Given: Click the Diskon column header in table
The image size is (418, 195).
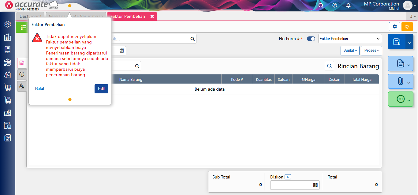Looking at the screenshot, I should pos(334,79).
